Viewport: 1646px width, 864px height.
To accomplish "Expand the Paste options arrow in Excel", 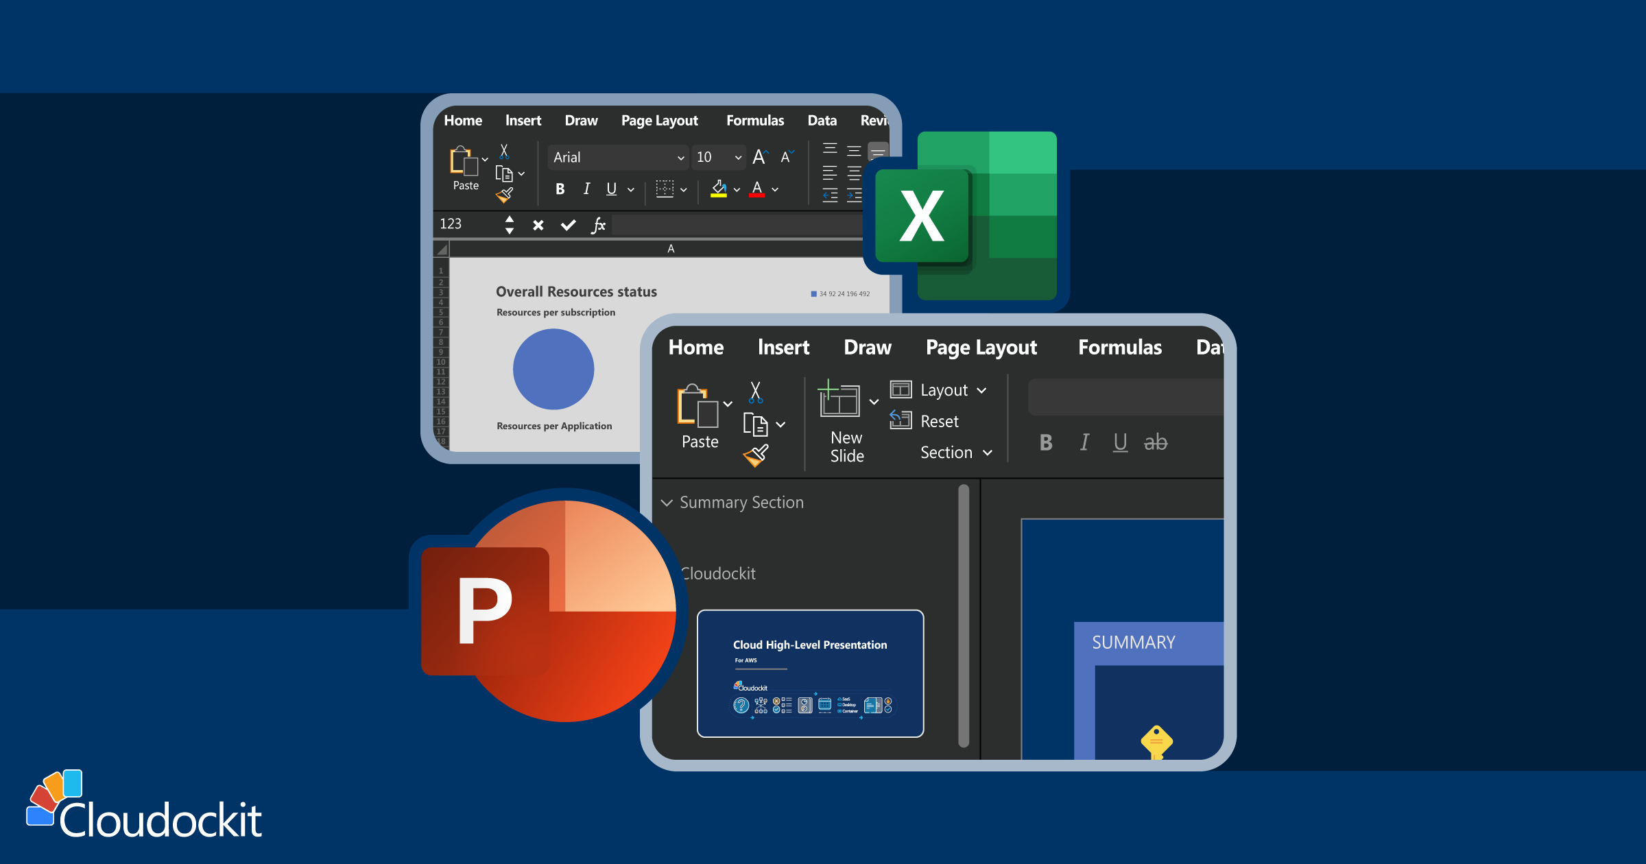I will tap(485, 160).
